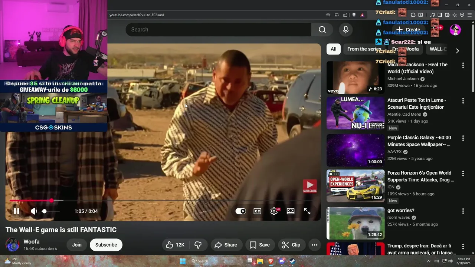
Task: Open options menu for Purple Classic Galaxy
Action: coord(463,138)
